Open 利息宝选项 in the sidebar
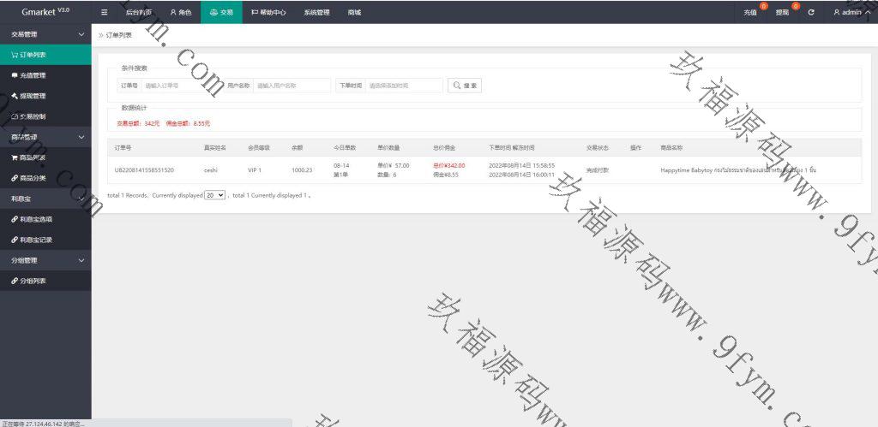878x427 pixels. [x=38, y=219]
